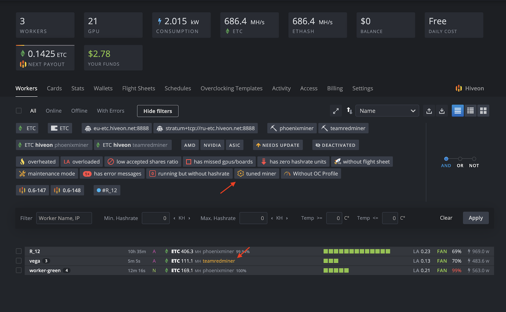Filter workers needing update
The width and height of the screenshot is (506, 312).
278,145
